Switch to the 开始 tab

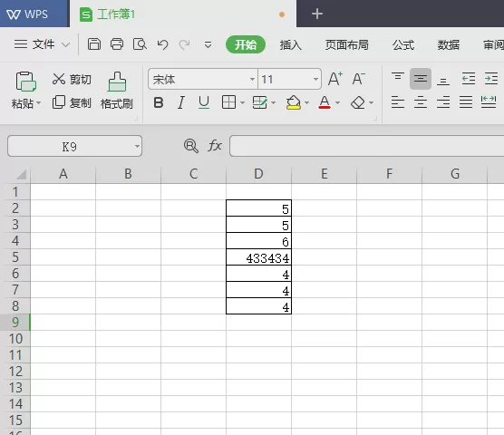click(x=246, y=44)
